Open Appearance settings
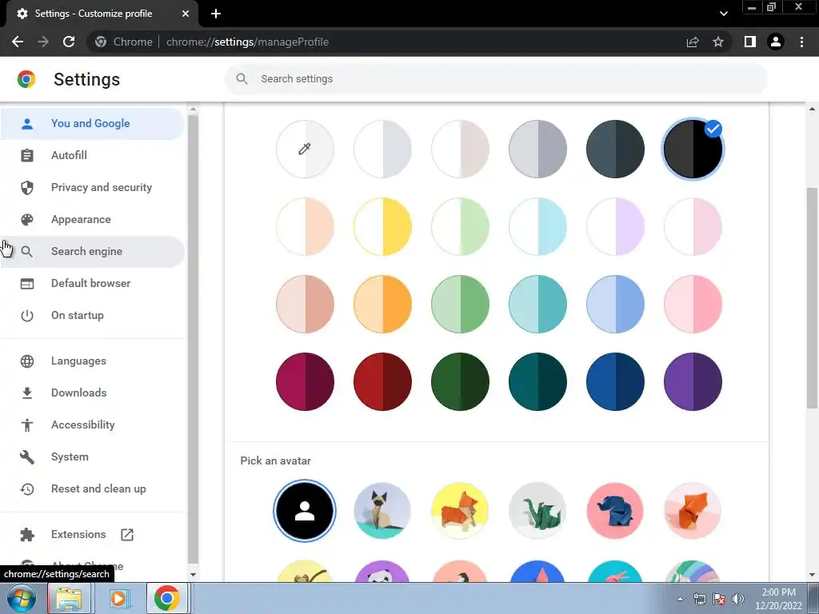Image resolution: width=819 pixels, height=614 pixels. 93,219
